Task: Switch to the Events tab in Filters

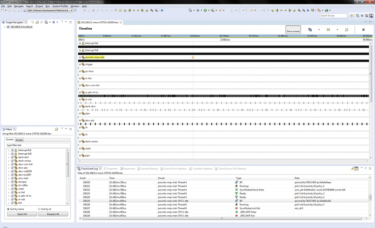Action: click(19, 140)
